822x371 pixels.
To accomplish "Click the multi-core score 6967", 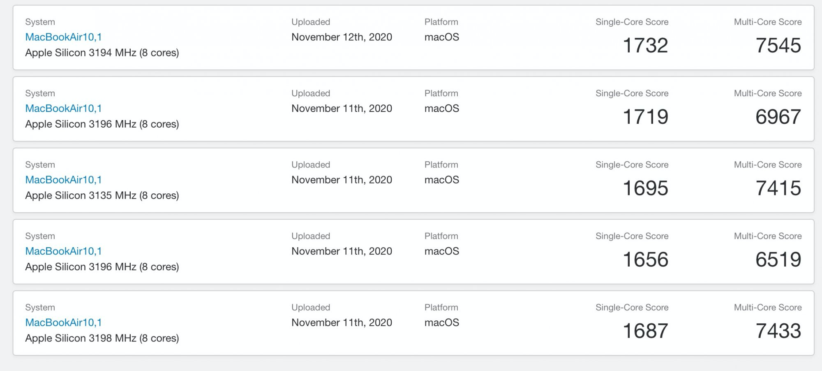I will click(778, 117).
